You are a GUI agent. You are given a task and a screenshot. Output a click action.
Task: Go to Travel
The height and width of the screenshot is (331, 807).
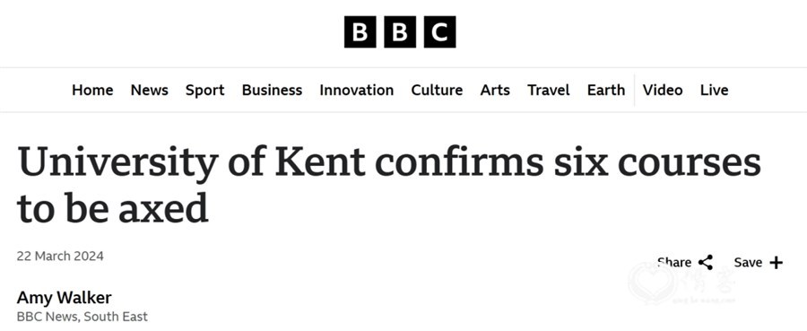coord(549,90)
